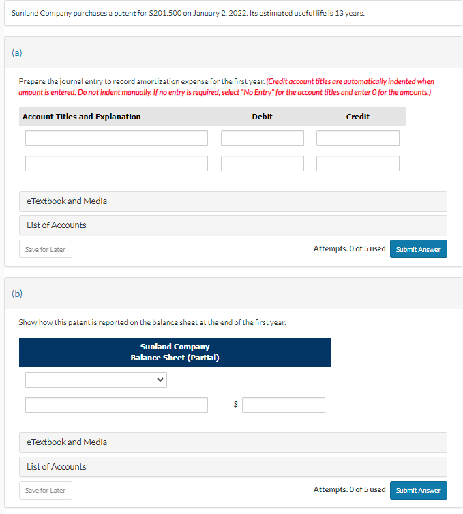Click first account title field in journal entry
The image size is (463, 514).
(116, 139)
